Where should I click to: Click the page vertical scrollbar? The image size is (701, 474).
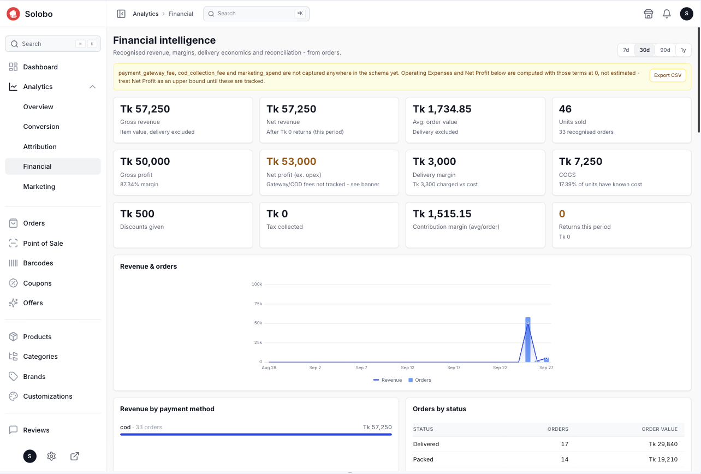698,79
